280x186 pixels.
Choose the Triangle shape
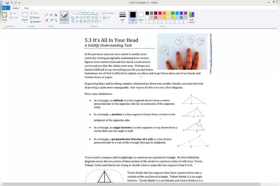click(97, 14)
